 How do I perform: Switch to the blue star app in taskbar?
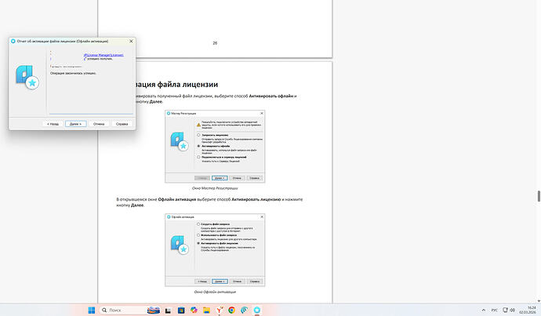[x=256, y=310]
